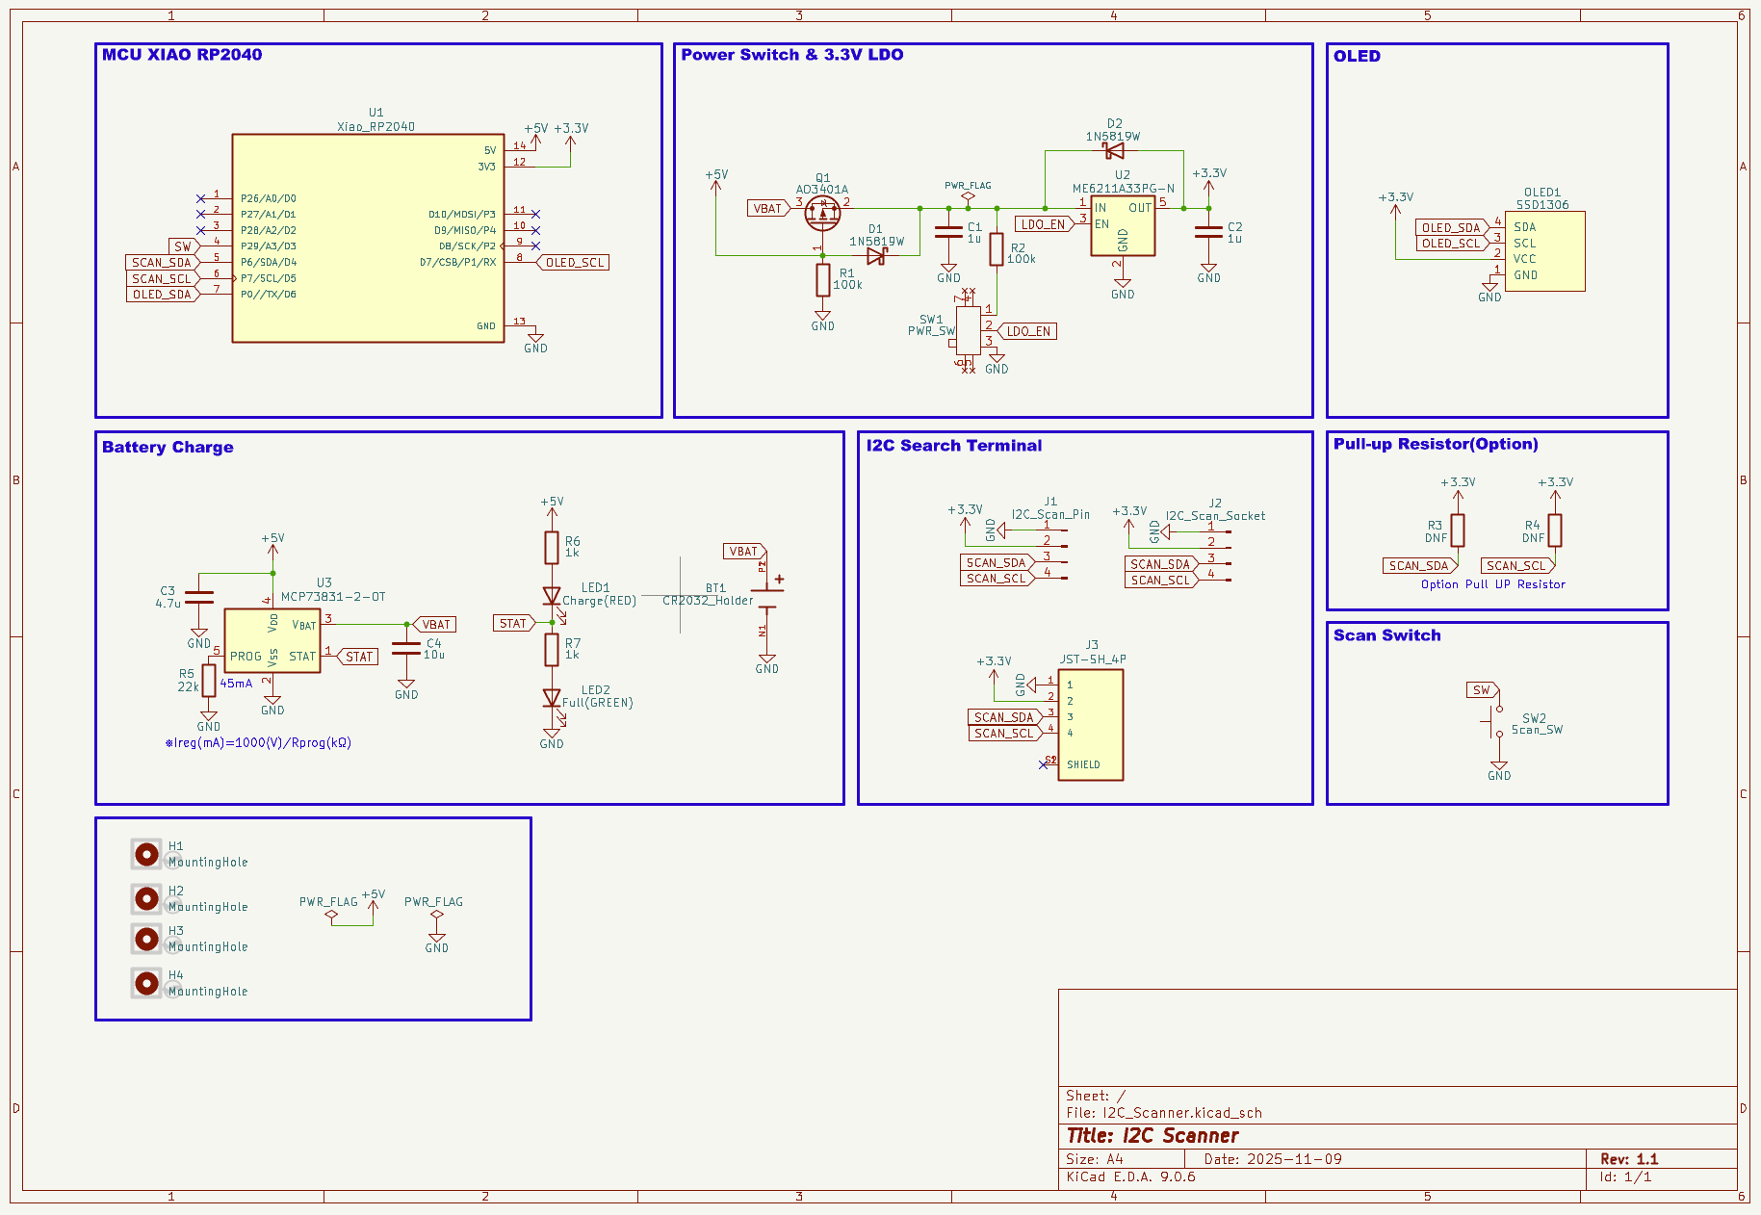This screenshot has width=1761, height=1215.
Task: Click the "Title: I2C Scanner" title block text
Action: click(x=1152, y=1136)
